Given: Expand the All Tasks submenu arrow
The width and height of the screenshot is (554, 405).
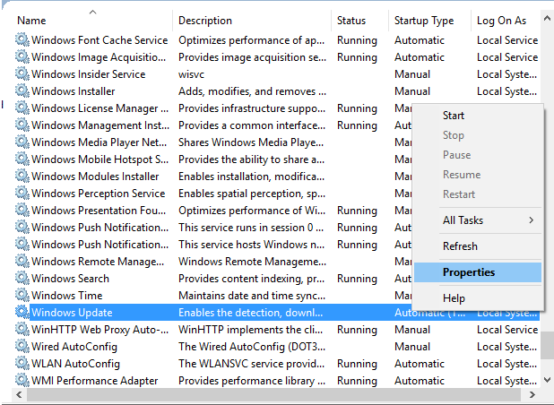Looking at the screenshot, I should point(532,220).
